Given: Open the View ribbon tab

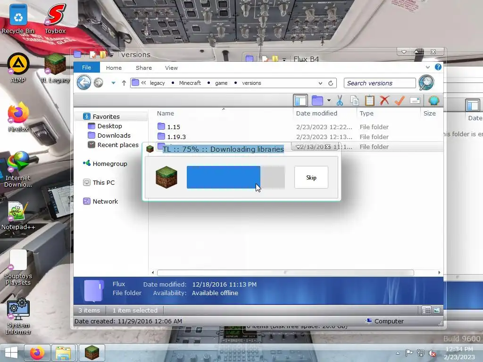Looking at the screenshot, I should click(x=171, y=68).
